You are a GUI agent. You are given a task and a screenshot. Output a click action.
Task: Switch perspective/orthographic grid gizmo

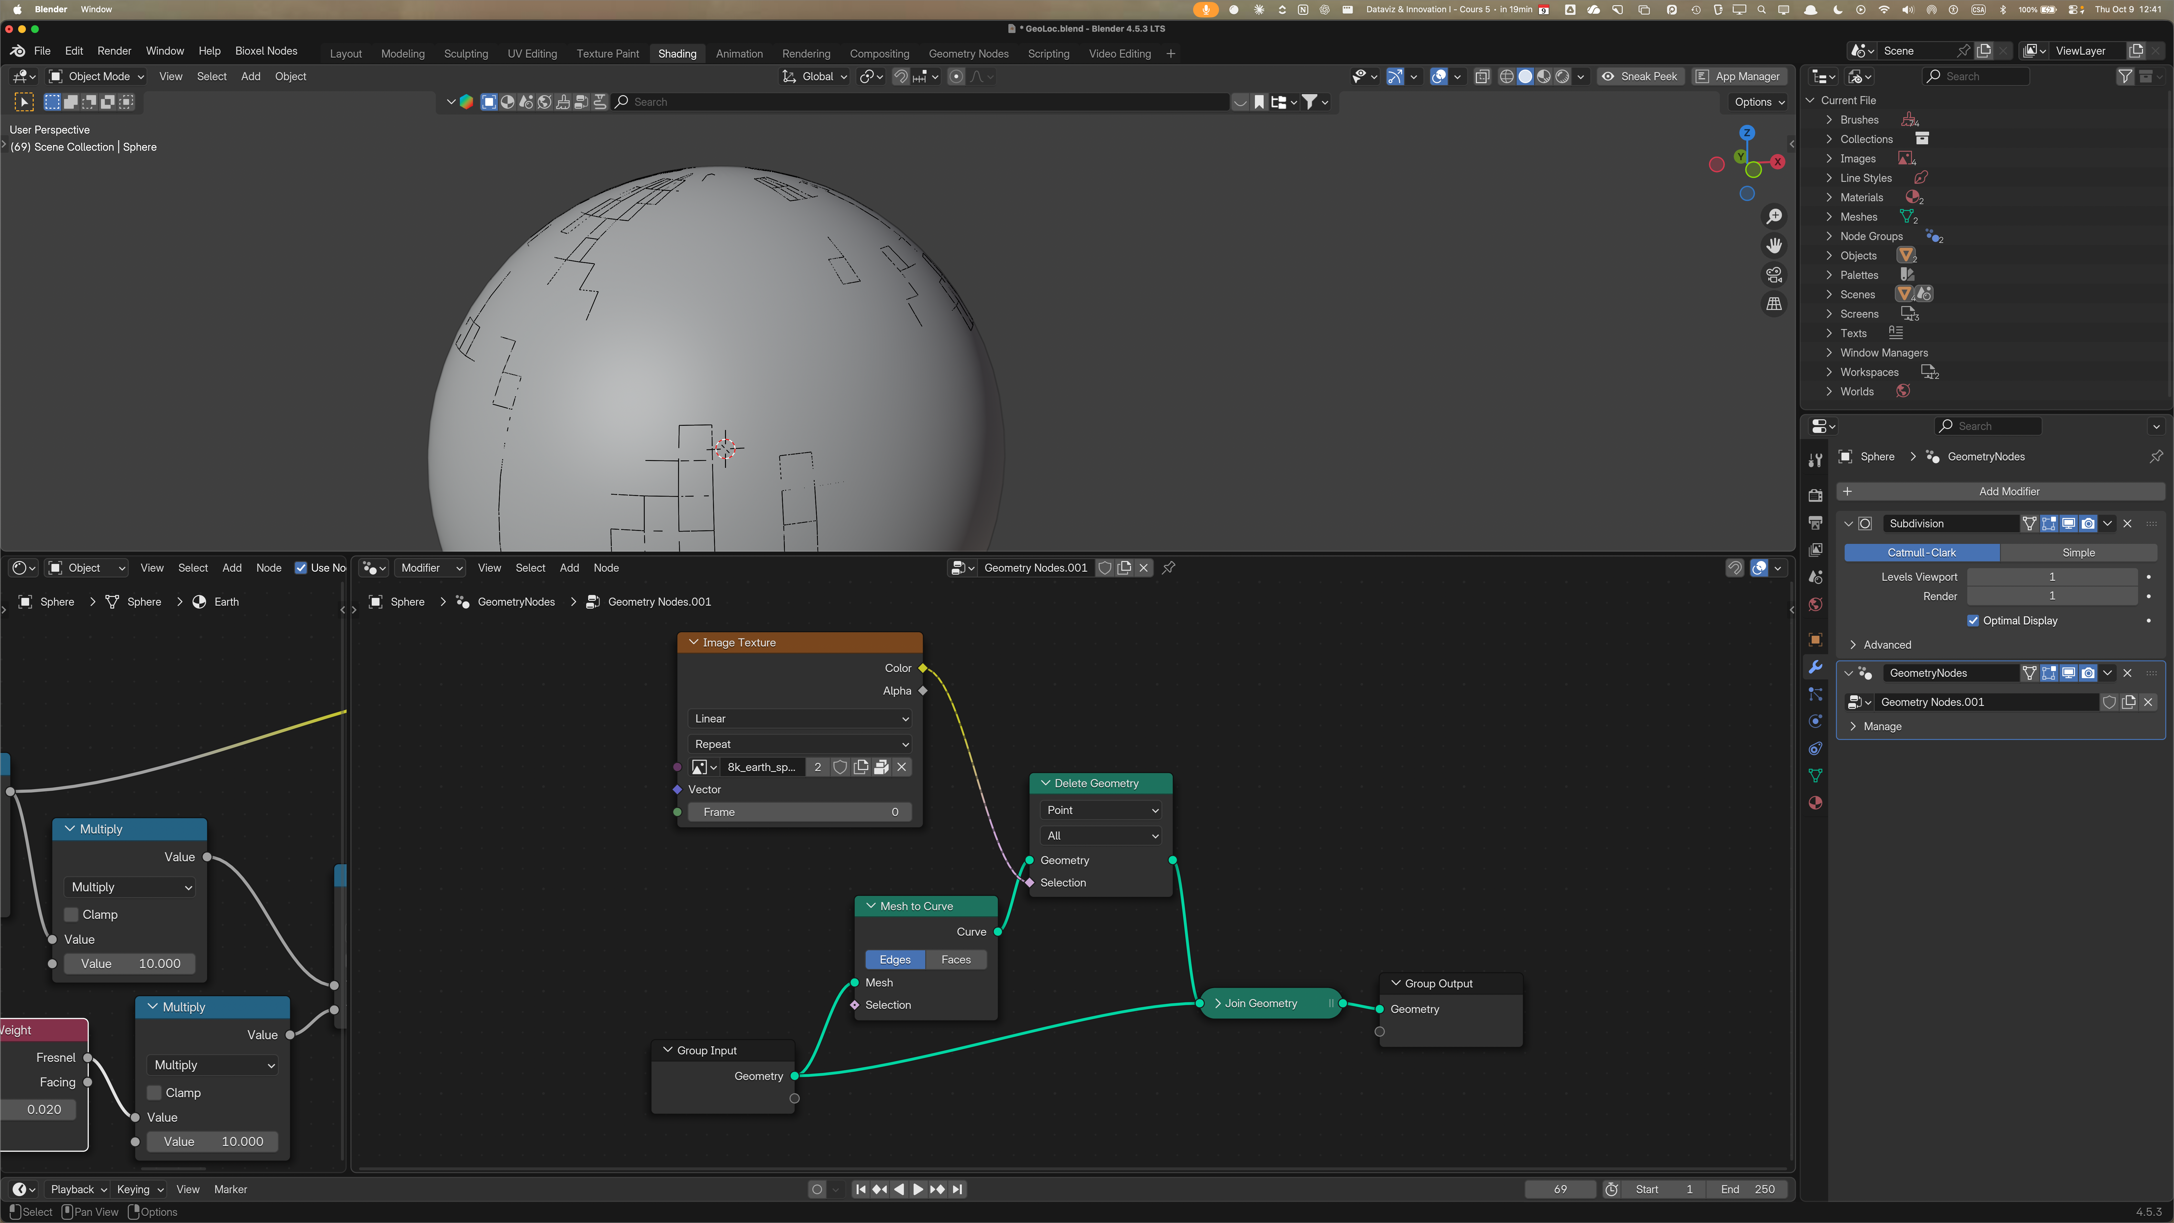click(x=1774, y=304)
